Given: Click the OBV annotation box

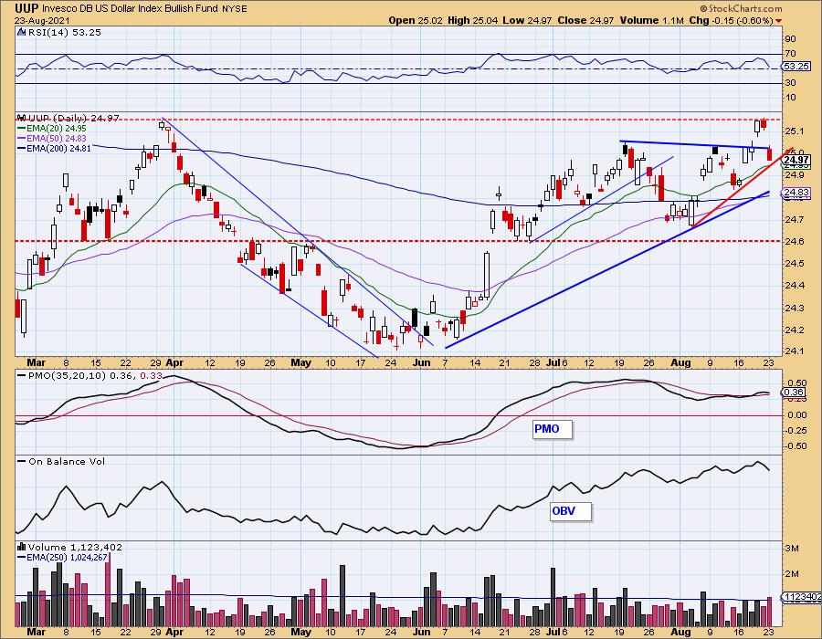Looking at the screenshot, I should click(570, 511).
